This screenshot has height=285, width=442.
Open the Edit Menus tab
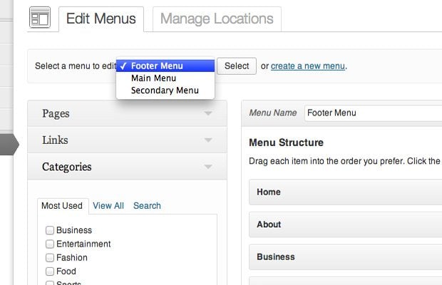tap(101, 19)
